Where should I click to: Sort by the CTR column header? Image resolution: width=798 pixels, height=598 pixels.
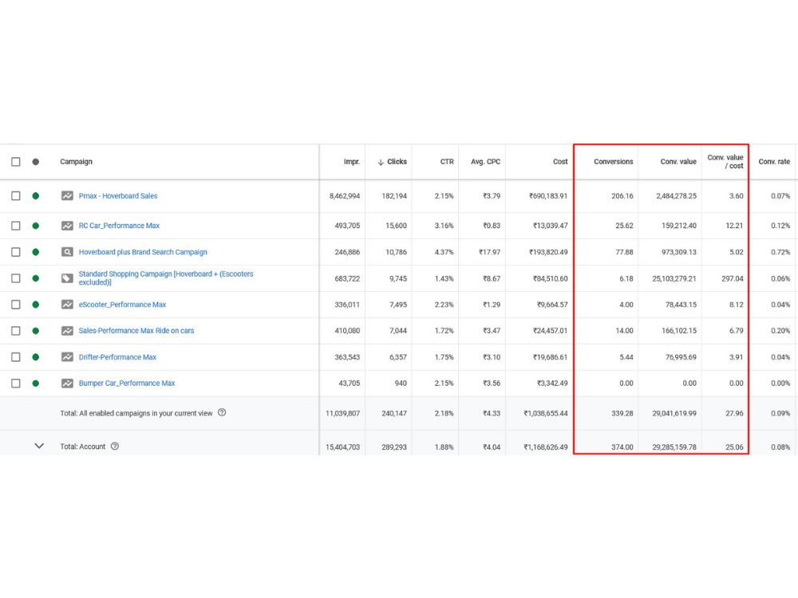click(x=447, y=162)
